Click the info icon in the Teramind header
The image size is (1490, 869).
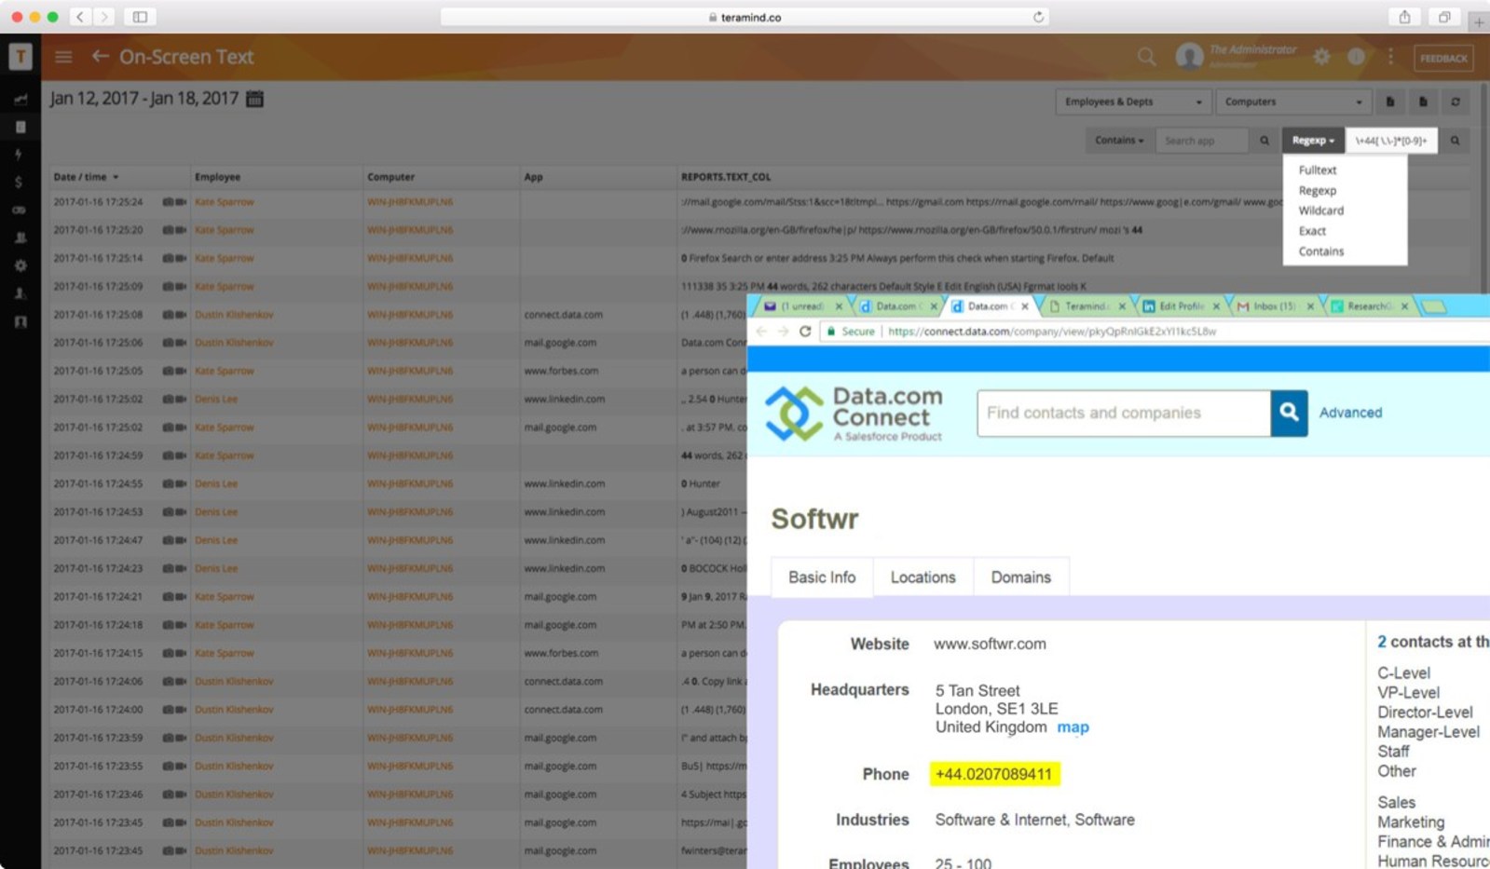click(1356, 57)
